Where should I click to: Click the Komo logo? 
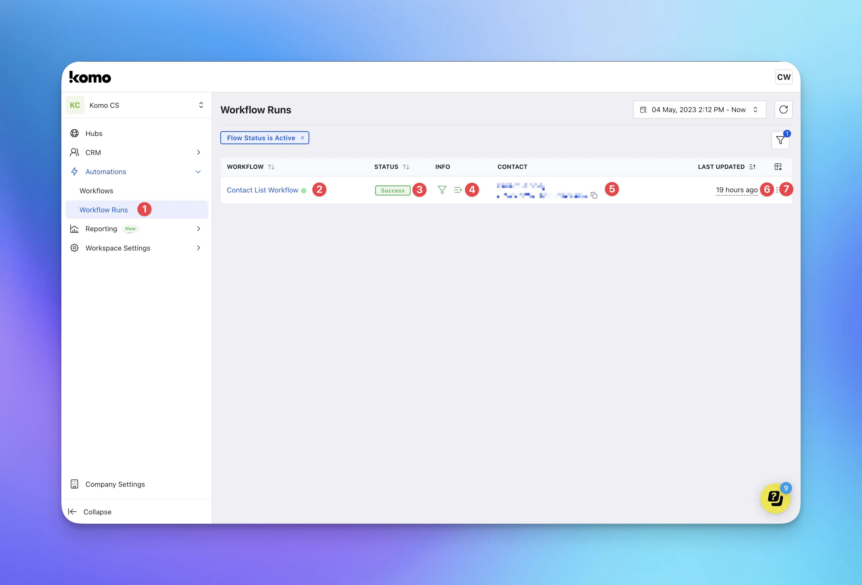pyautogui.click(x=90, y=77)
